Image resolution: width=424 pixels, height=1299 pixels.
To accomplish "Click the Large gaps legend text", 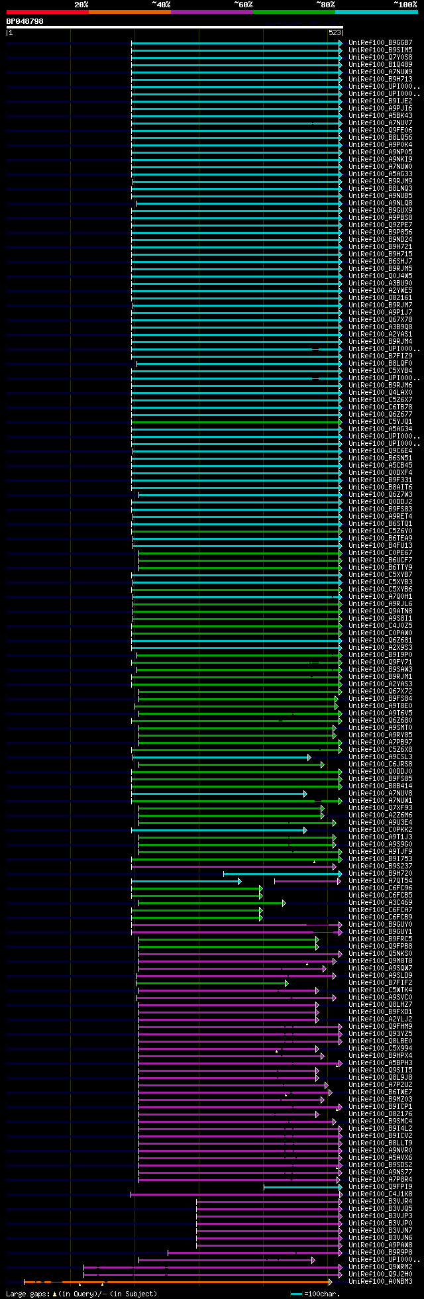I will coord(81,1293).
